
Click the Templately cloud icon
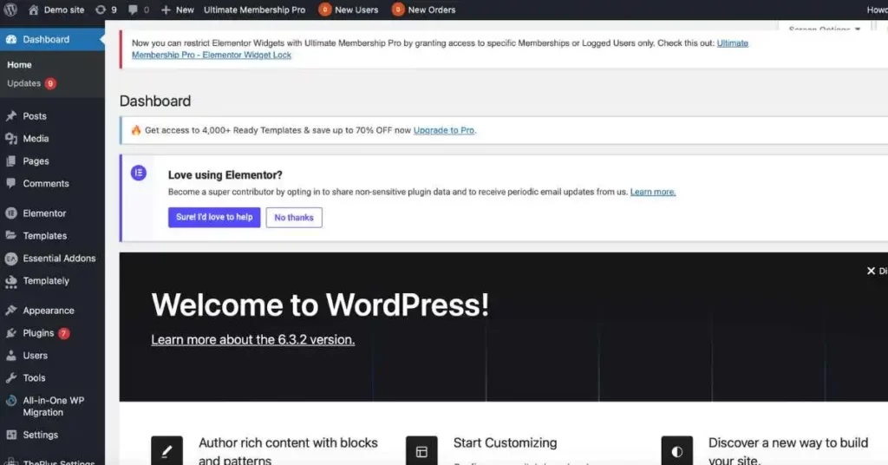(11, 281)
